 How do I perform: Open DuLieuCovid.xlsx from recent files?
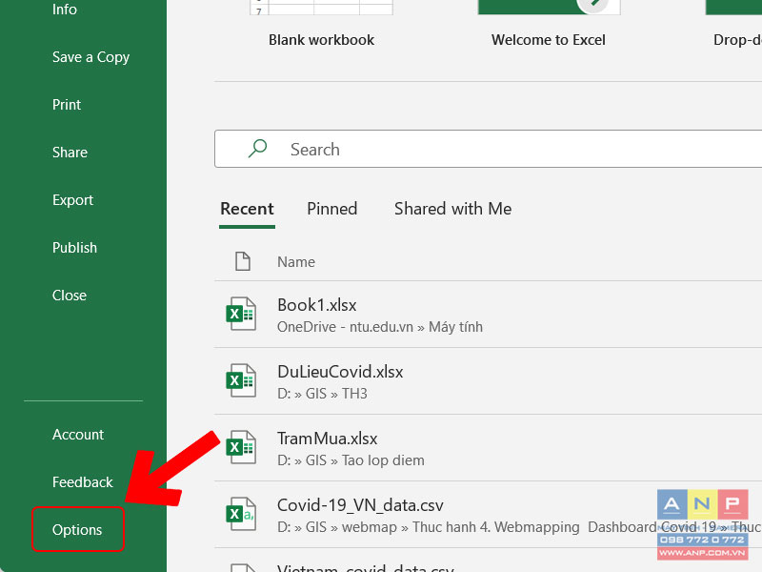tap(340, 372)
